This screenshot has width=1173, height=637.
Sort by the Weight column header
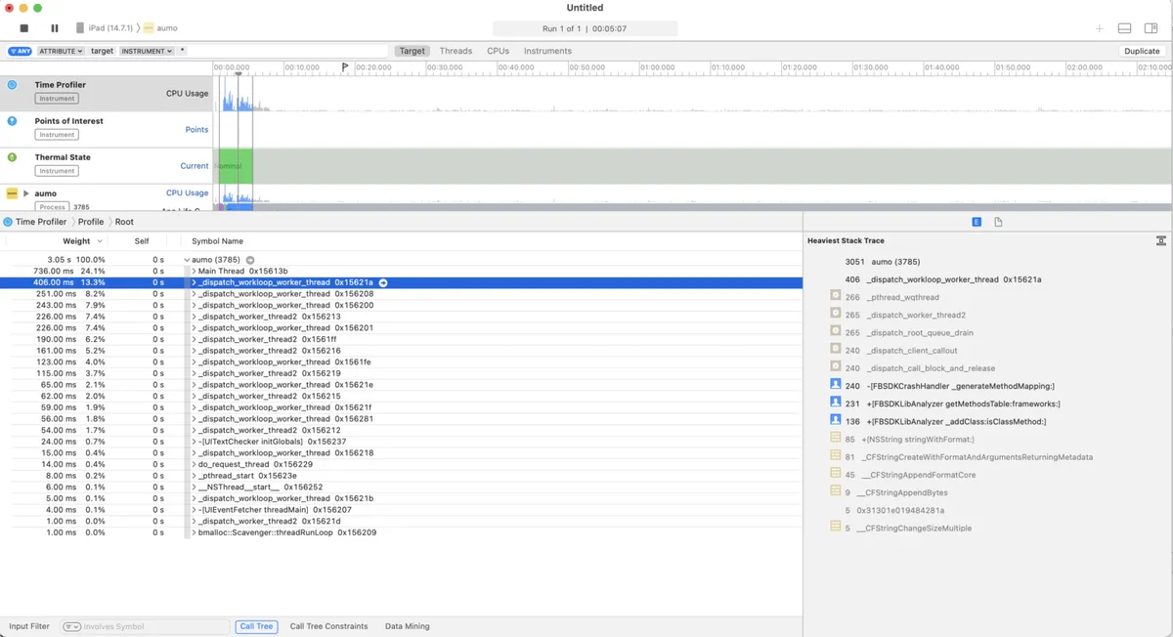[77, 241]
